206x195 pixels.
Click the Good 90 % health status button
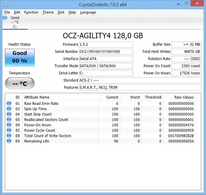pyautogui.click(x=20, y=57)
